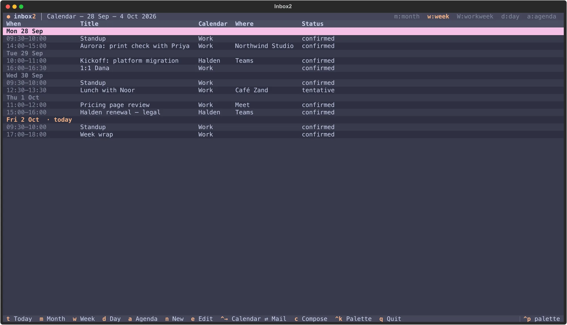Open the ^k Palette shortcut
The image size is (567, 325).
click(353, 319)
